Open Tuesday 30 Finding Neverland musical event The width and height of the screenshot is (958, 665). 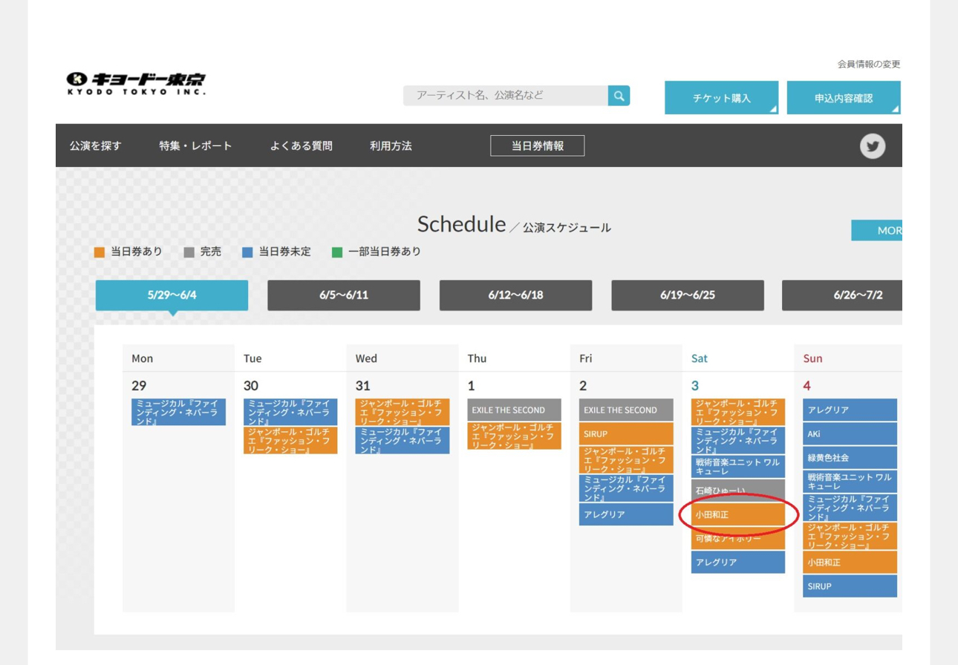pos(290,412)
